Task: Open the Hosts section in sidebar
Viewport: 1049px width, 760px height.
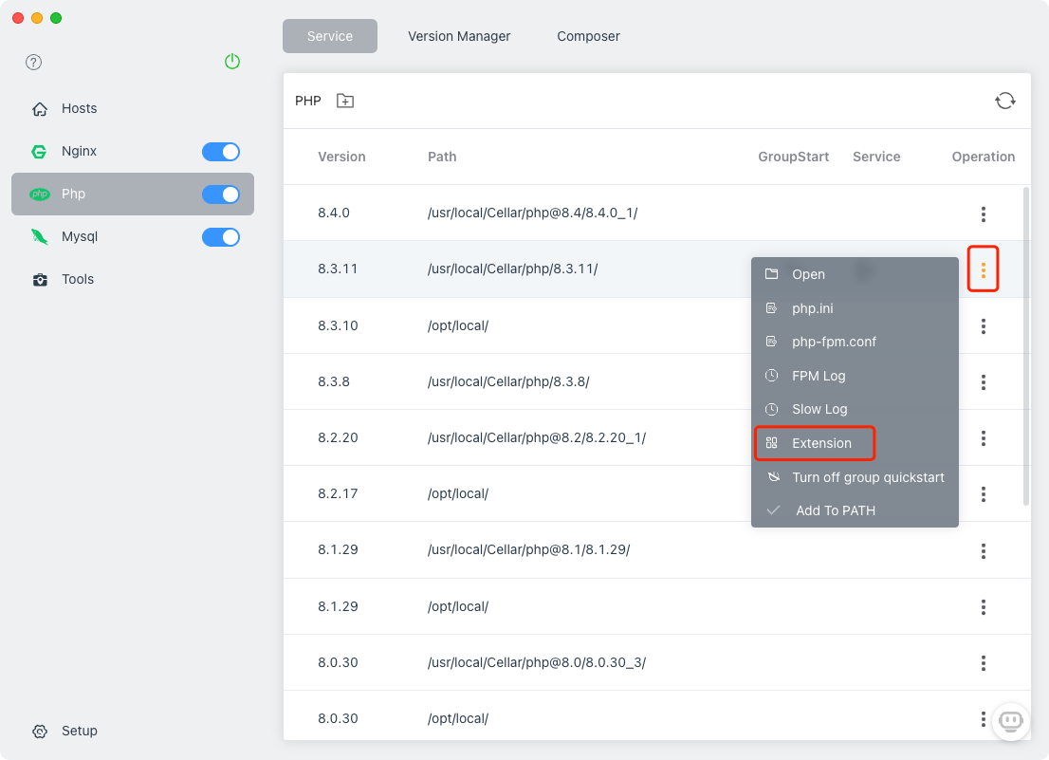Action: 133,108
